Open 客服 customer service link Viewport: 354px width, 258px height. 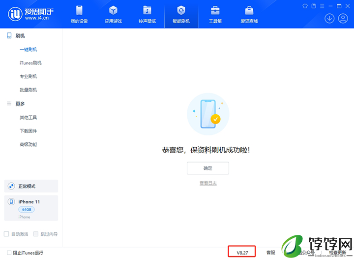[271, 253]
